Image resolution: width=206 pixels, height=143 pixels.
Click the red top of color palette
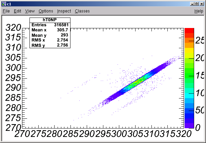pyautogui.click(x=189, y=30)
